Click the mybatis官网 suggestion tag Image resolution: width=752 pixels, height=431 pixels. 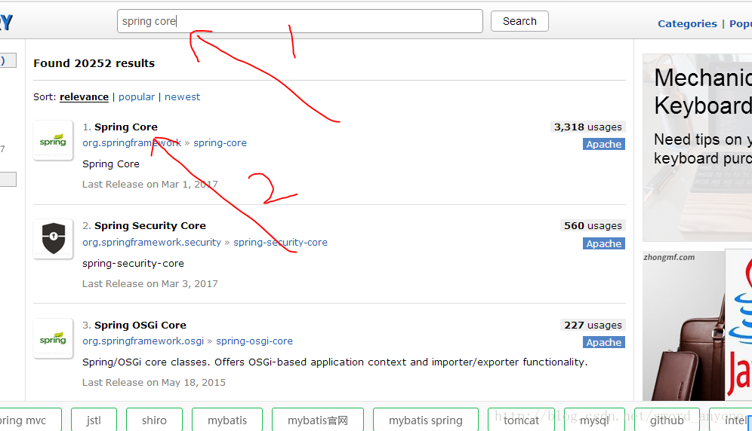point(318,420)
